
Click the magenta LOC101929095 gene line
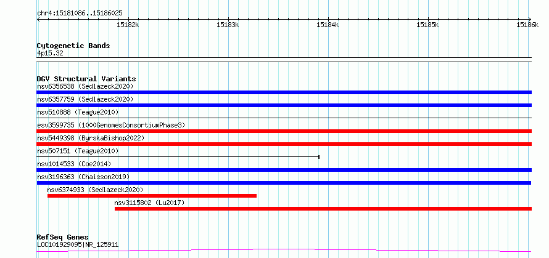tap(284, 251)
